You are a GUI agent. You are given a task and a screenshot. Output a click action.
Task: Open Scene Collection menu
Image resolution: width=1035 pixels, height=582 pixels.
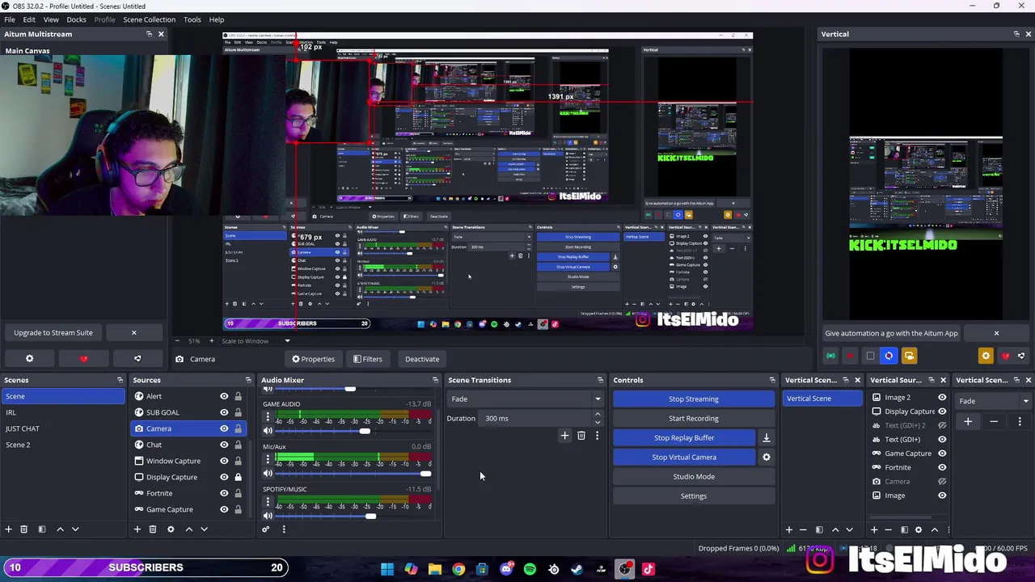(x=149, y=19)
